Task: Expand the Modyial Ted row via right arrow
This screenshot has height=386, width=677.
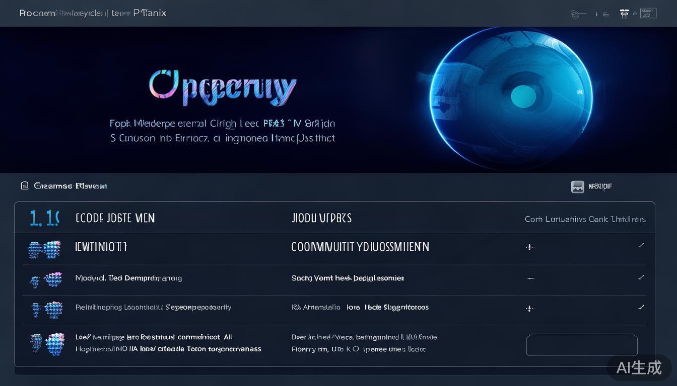Action: point(641,277)
